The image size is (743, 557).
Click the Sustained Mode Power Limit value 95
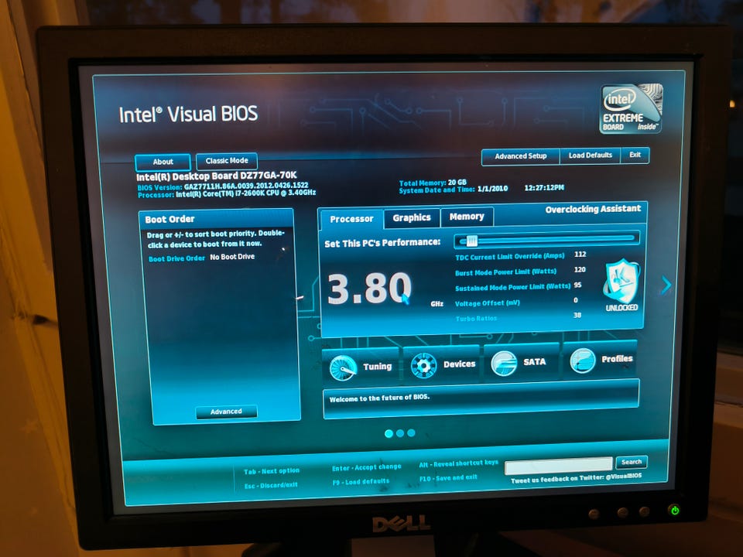(x=577, y=285)
